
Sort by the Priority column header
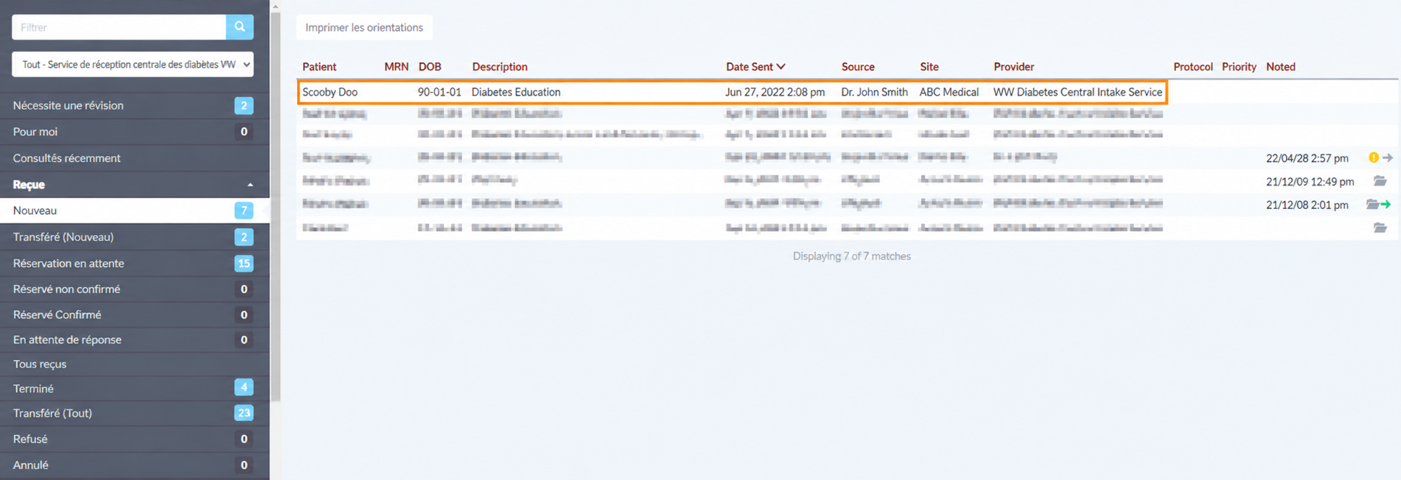click(x=1239, y=66)
